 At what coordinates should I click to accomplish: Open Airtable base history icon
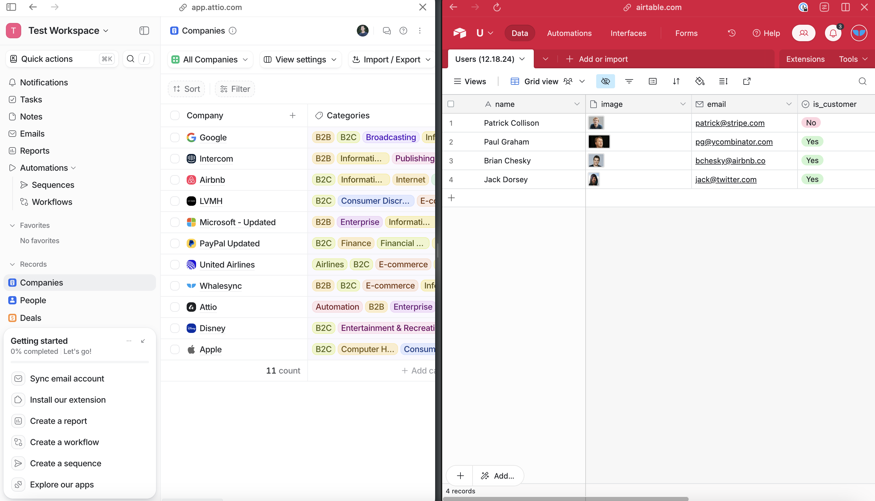(x=732, y=33)
